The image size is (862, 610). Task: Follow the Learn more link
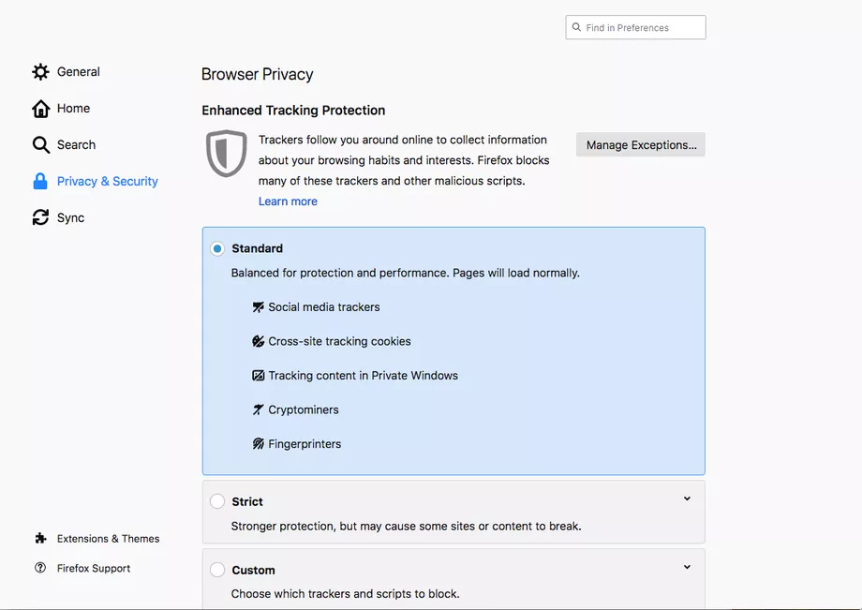pos(288,201)
